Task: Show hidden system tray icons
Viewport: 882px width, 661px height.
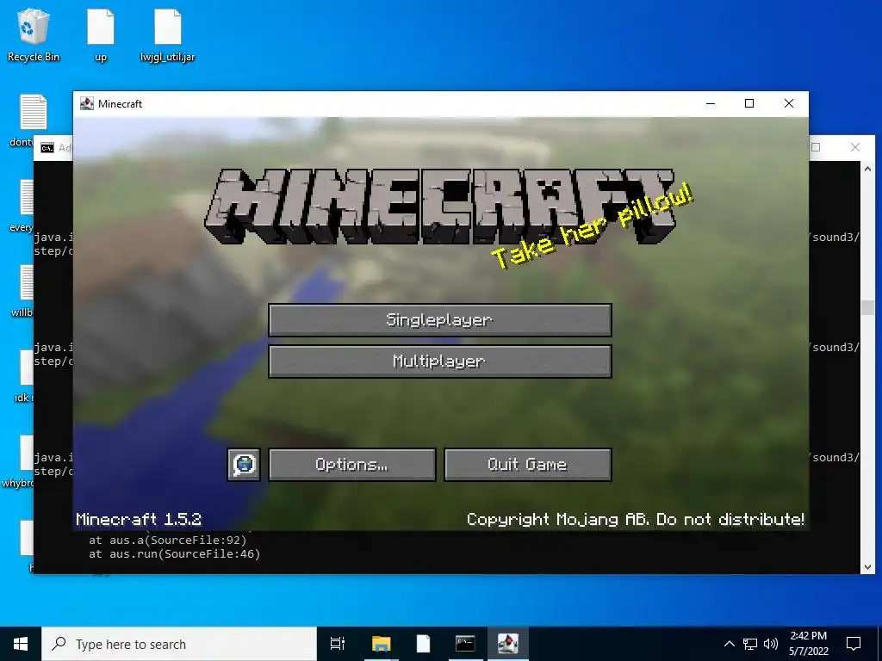Action: coord(729,644)
